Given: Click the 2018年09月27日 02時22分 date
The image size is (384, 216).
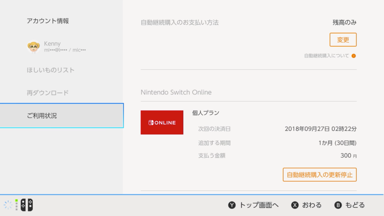Looking at the screenshot, I should point(321,129).
